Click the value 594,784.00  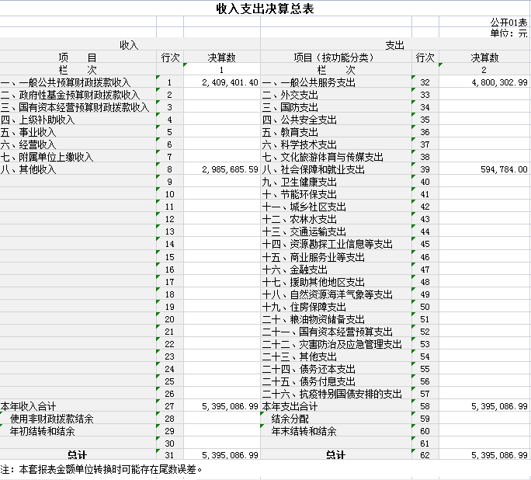tap(504, 169)
